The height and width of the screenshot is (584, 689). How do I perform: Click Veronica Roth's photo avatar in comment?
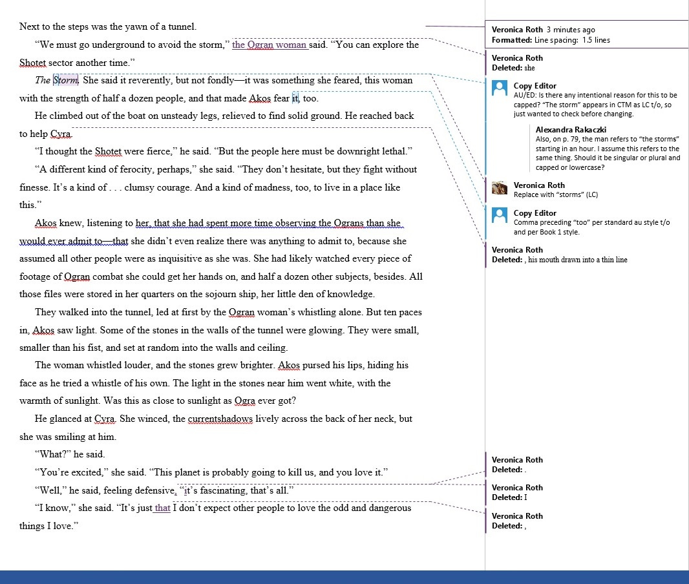(499, 187)
